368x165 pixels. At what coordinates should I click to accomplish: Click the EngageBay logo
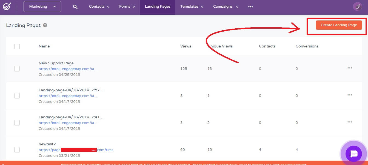(x=7, y=6)
